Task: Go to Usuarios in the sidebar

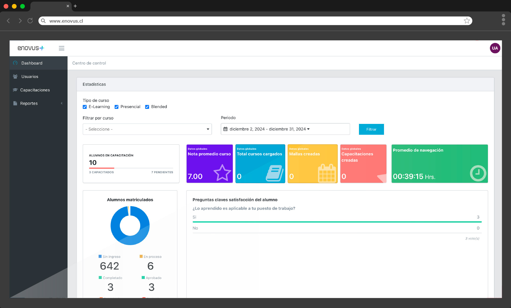Action: tap(30, 77)
